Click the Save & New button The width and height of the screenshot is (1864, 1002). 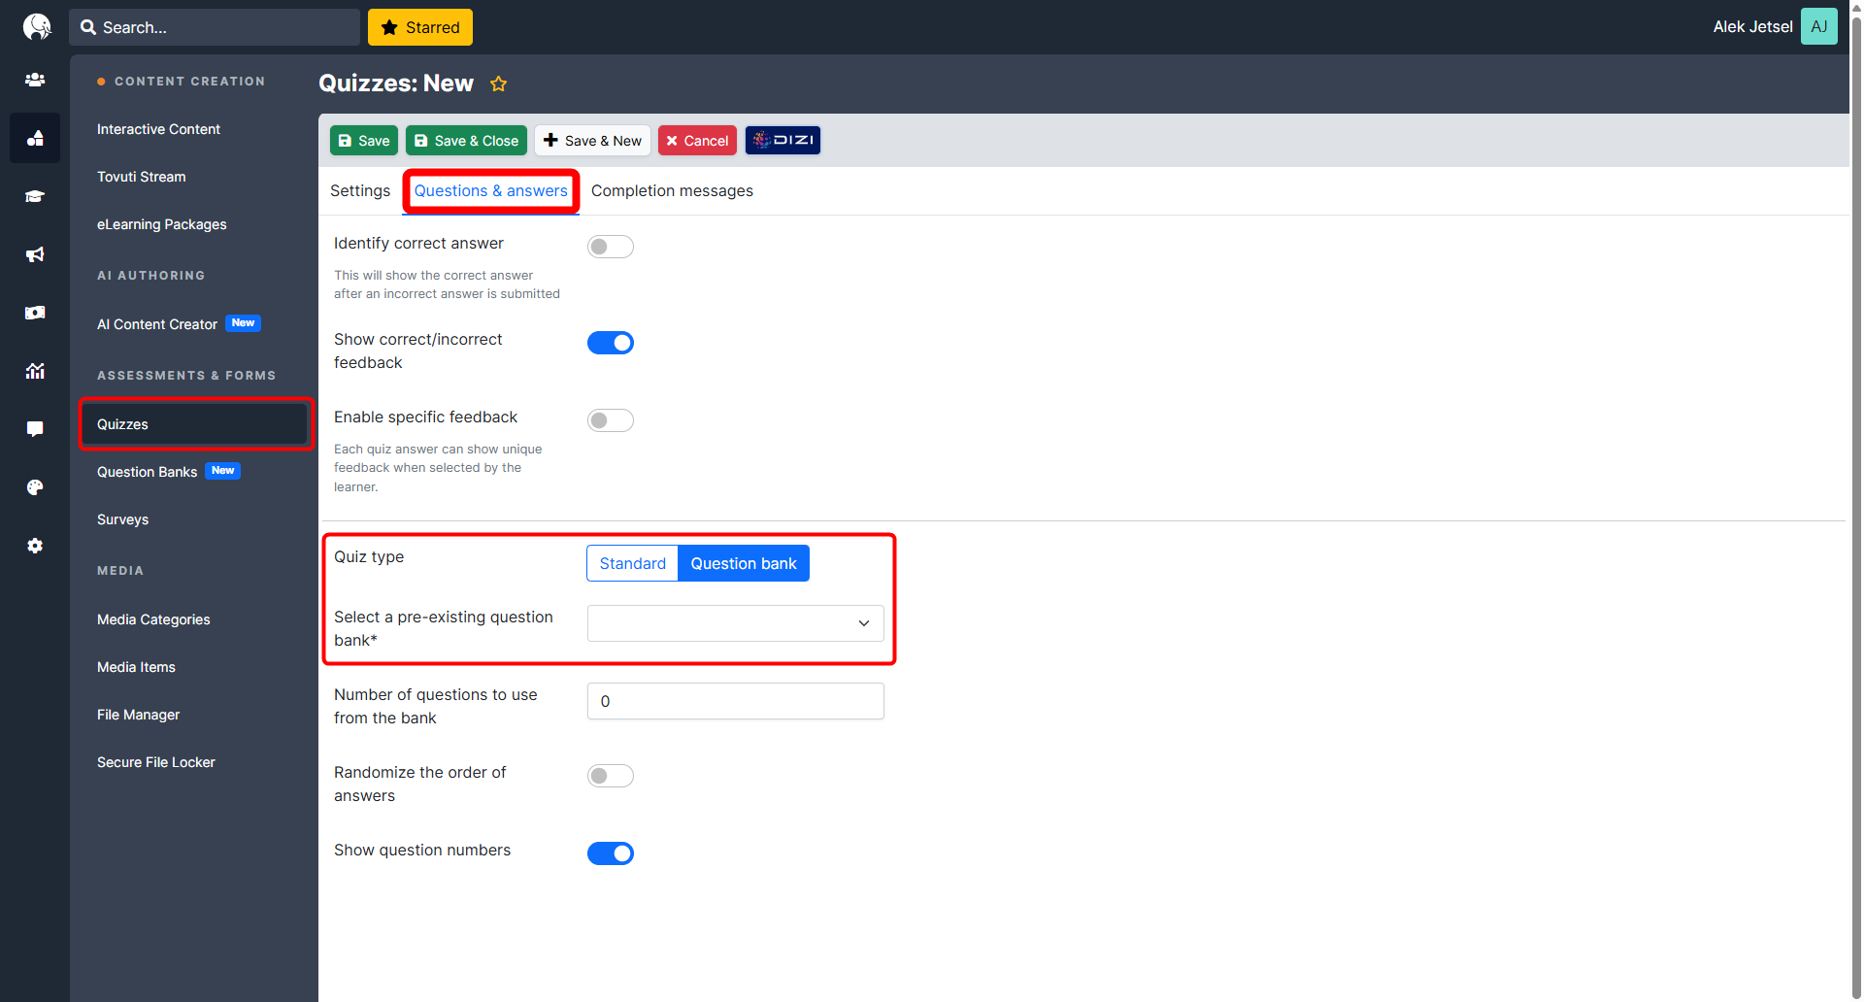tap(592, 140)
